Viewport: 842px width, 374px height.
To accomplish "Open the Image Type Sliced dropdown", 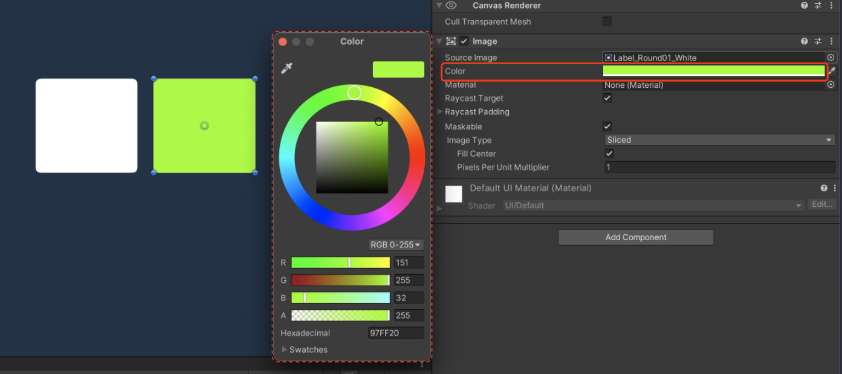I will [x=720, y=140].
